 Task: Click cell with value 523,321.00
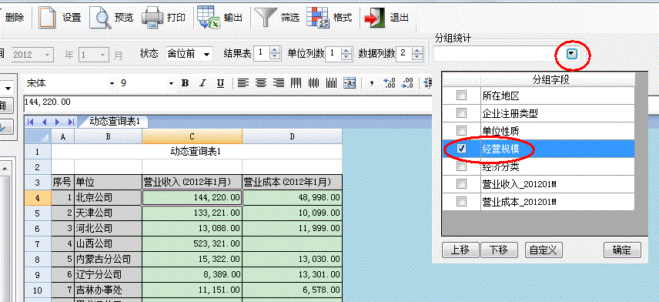click(x=192, y=243)
